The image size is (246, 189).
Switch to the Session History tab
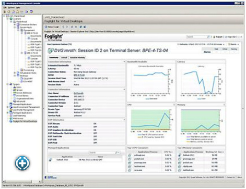coord(77,58)
